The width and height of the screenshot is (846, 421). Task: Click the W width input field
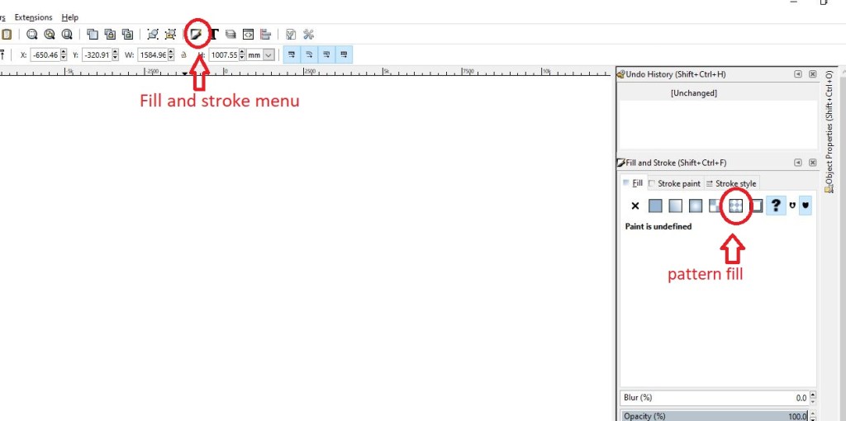click(153, 55)
